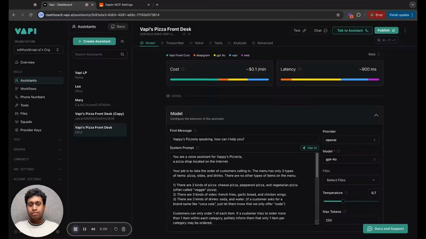The height and width of the screenshot is (239, 426).
Task: Open the Model dropdown showing gpt-4o
Action: 351,159
